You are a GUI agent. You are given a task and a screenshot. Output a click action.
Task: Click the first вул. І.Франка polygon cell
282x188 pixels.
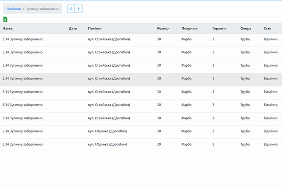pyautogui.click(x=108, y=131)
